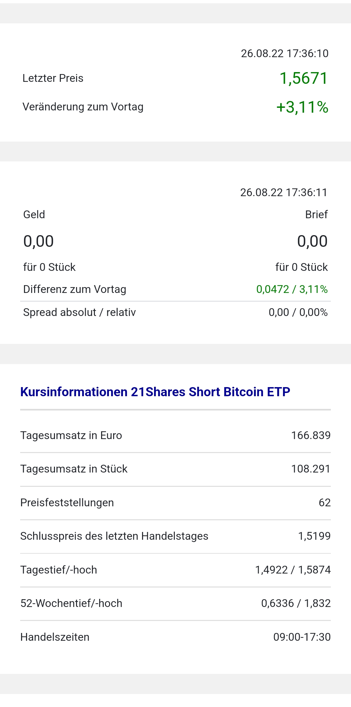This screenshot has height=707, width=351.
Task: Select the green 0,0472 / 3,11% difference value
Action: point(292,289)
